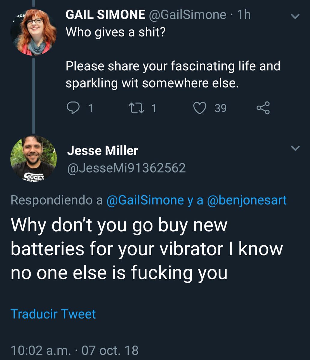Click the Jesse Miller display name

(102, 151)
